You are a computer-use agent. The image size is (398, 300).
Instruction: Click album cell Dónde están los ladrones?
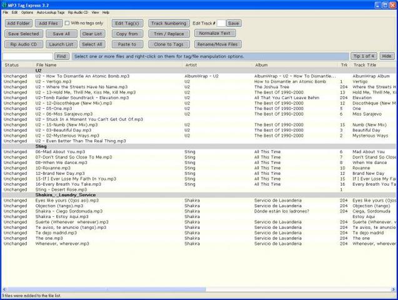(282, 211)
